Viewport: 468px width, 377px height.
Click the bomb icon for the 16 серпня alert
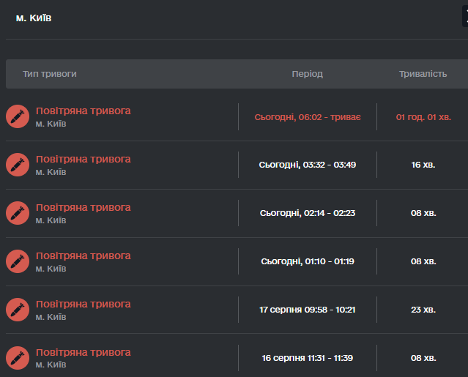[18, 358]
